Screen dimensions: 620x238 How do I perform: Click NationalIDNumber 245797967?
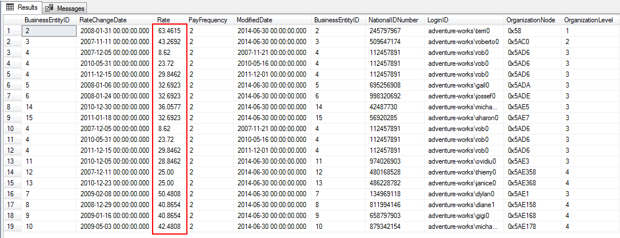(x=385, y=30)
